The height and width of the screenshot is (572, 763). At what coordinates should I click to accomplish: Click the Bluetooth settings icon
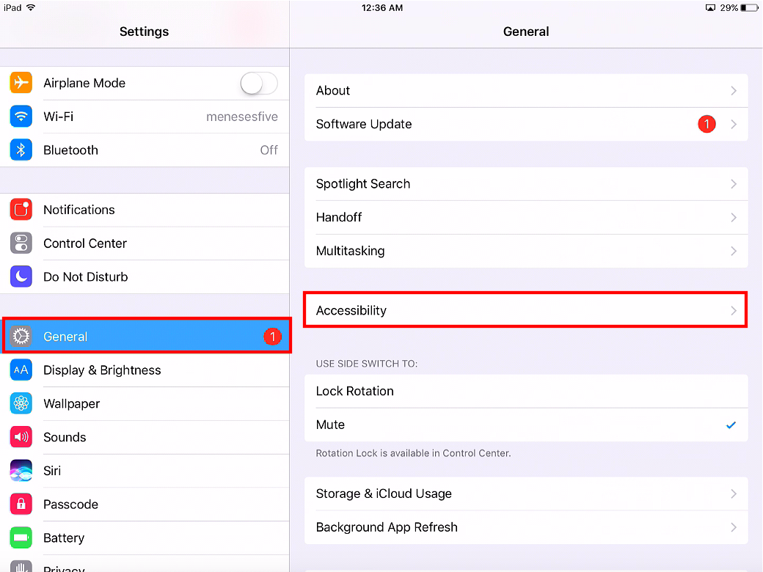pos(21,150)
